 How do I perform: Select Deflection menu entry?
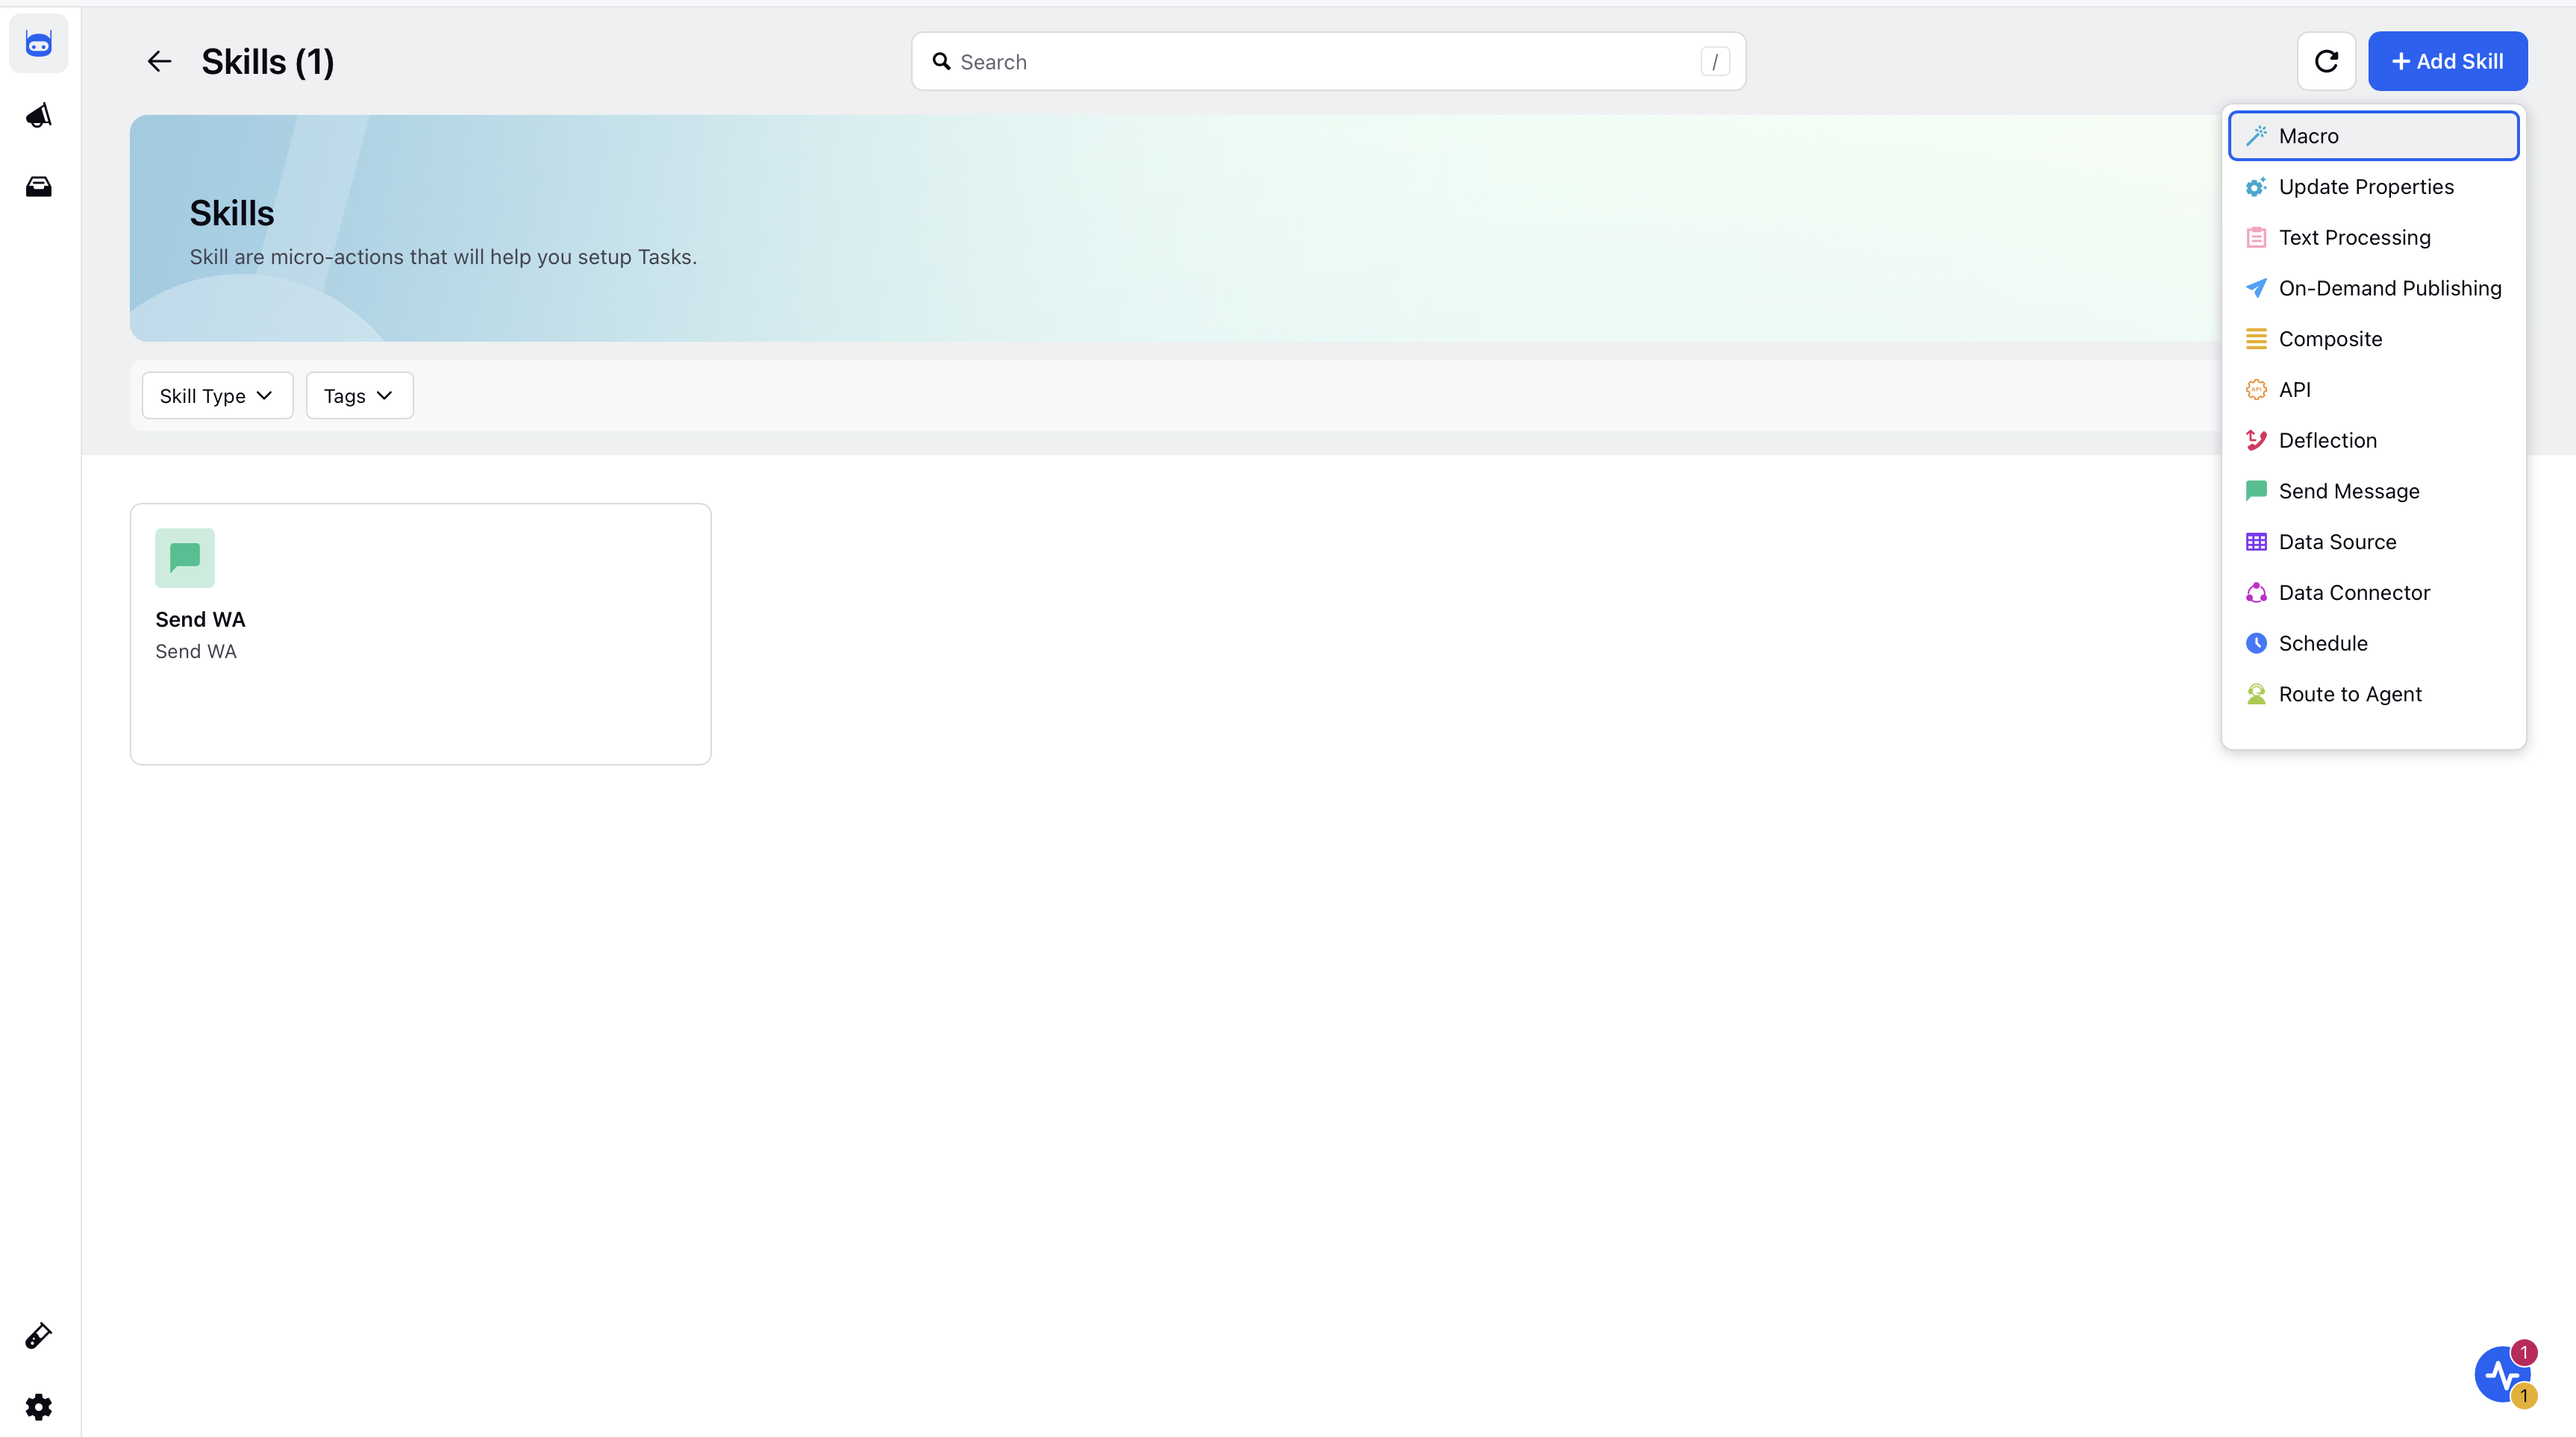click(x=2373, y=440)
